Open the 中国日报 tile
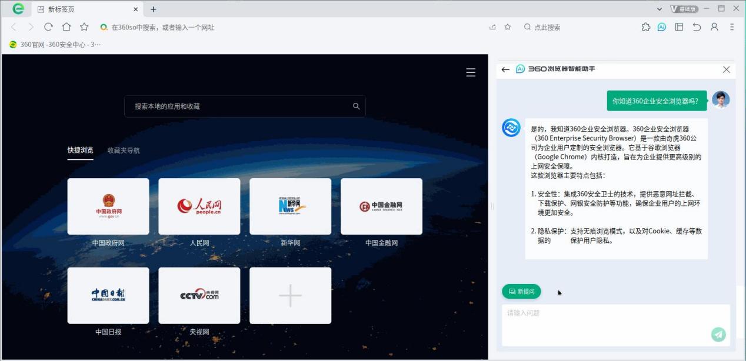The height and width of the screenshot is (361, 746). pyautogui.click(x=108, y=296)
